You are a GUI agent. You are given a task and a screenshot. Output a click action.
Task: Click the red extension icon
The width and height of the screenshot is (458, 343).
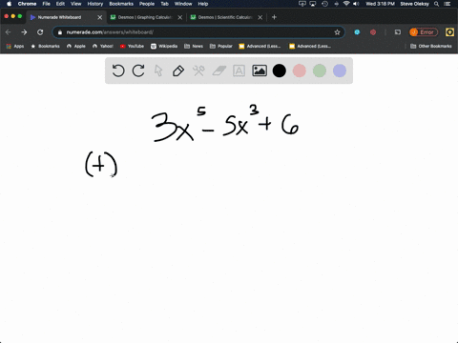pyautogui.click(x=373, y=32)
